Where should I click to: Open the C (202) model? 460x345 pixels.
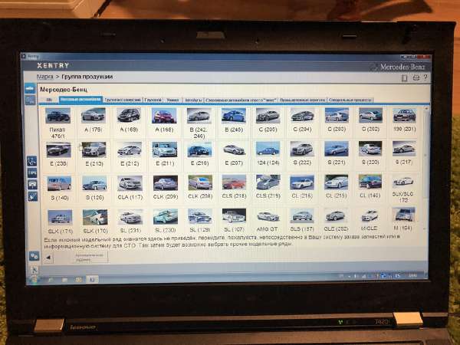tap(370, 120)
